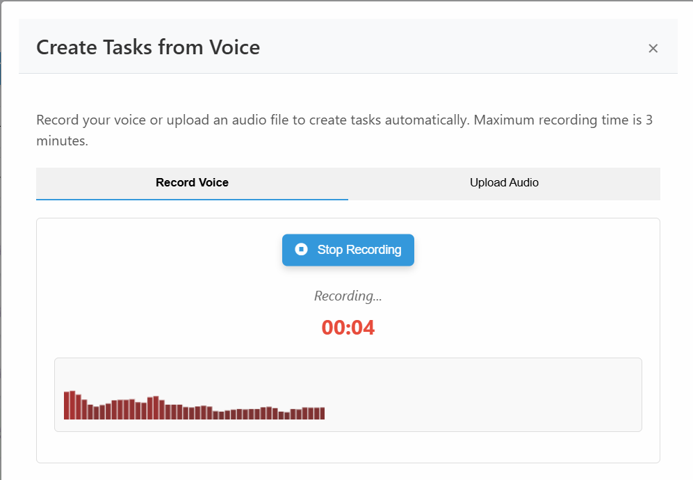
Task: Click the phrase Record your voice in the description
Action: pyautogui.click(x=90, y=120)
